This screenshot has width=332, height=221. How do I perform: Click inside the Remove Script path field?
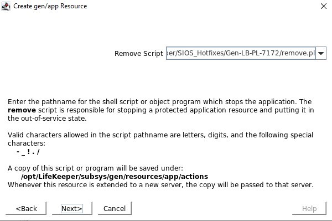[x=241, y=53]
